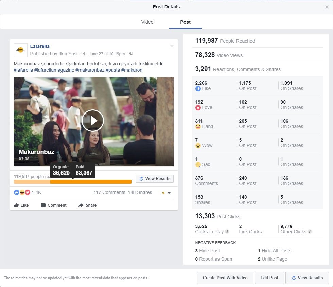Screen dimensions: 333x287
Task: Click the Comment speech bubble icon
Action: 43,205
